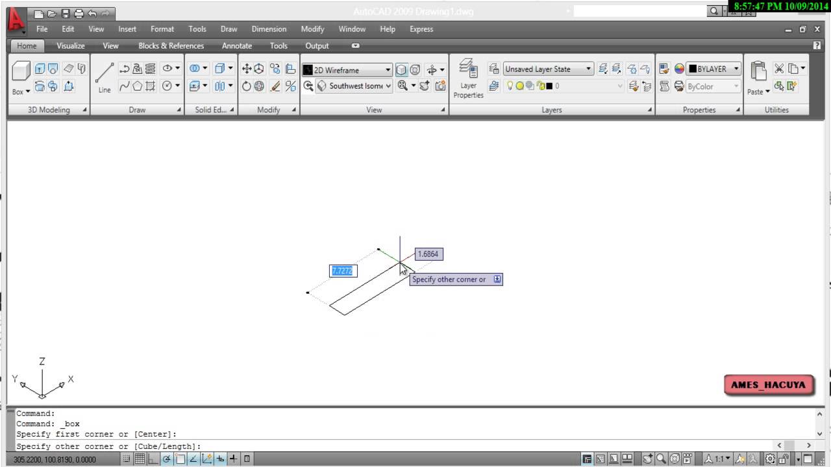Click the command line scrollbar down arrow
Screen dimensions: 831x467
tap(820, 434)
